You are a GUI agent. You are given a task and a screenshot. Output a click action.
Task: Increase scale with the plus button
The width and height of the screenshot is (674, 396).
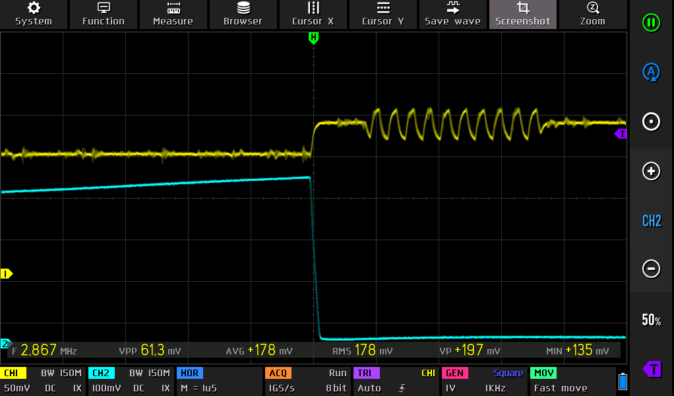pos(651,172)
